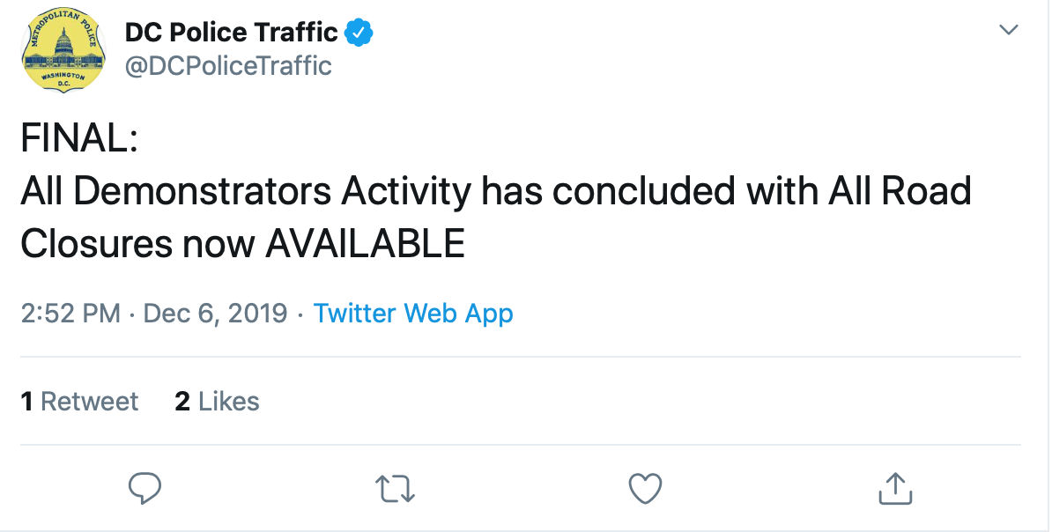Viewport: 1052px width, 532px height.
Task: Click the word AVAILABLE in the tweet
Action: tap(365, 243)
